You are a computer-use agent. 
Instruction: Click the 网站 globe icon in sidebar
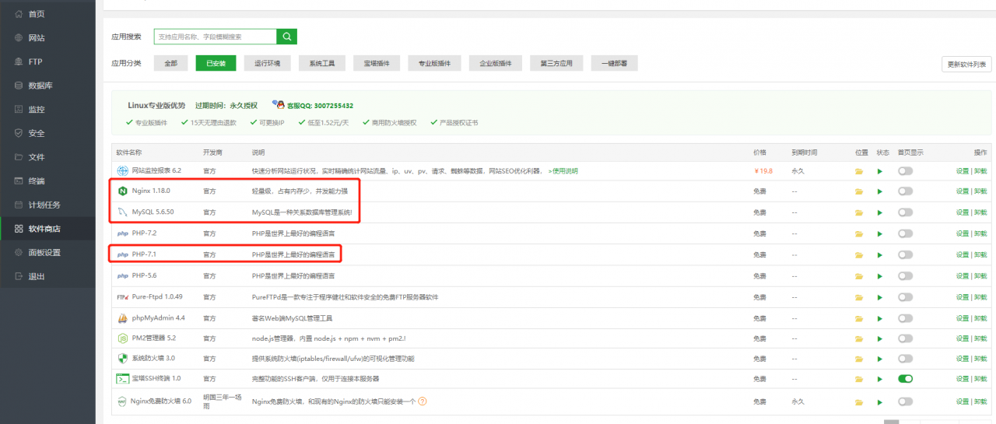(x=19, y=37)
